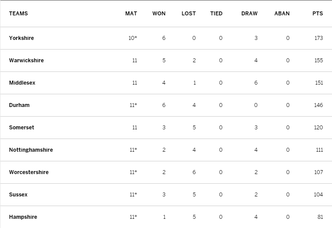Click on Durham in the table
Viewport: 332px width, 228px height.
pyautogui.click(x=19, y=105)
